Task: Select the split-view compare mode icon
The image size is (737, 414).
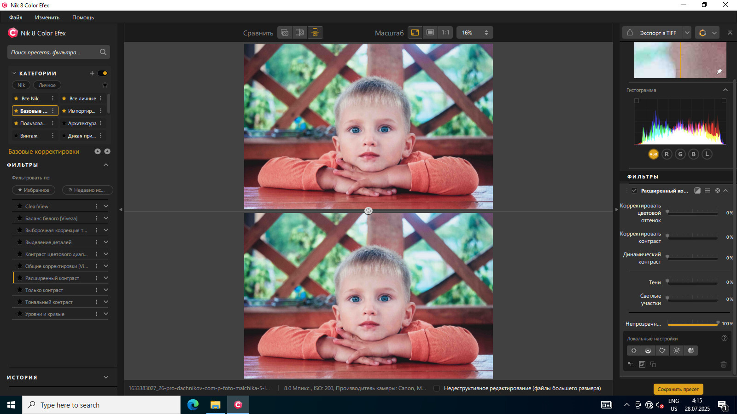Action: click(300, 33)
